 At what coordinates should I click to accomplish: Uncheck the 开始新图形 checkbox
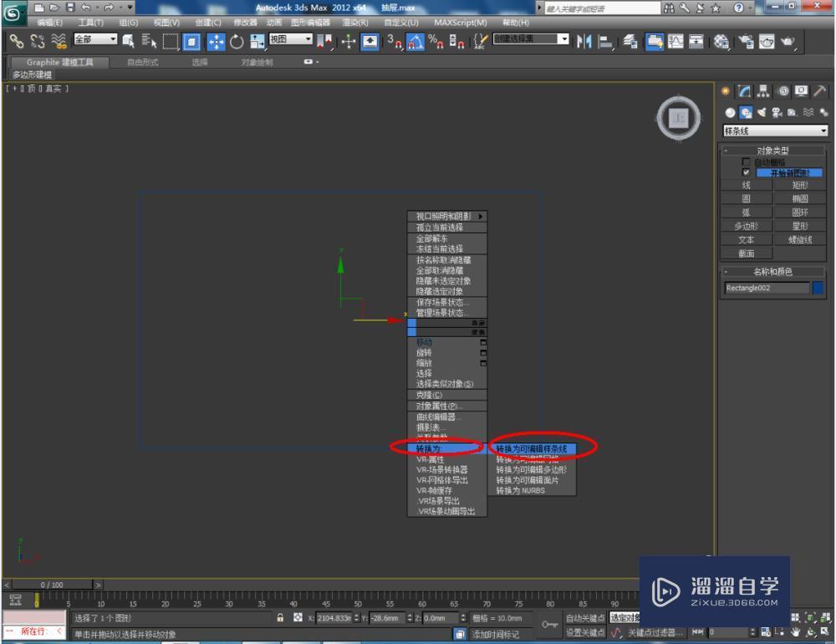click(746, 172)
